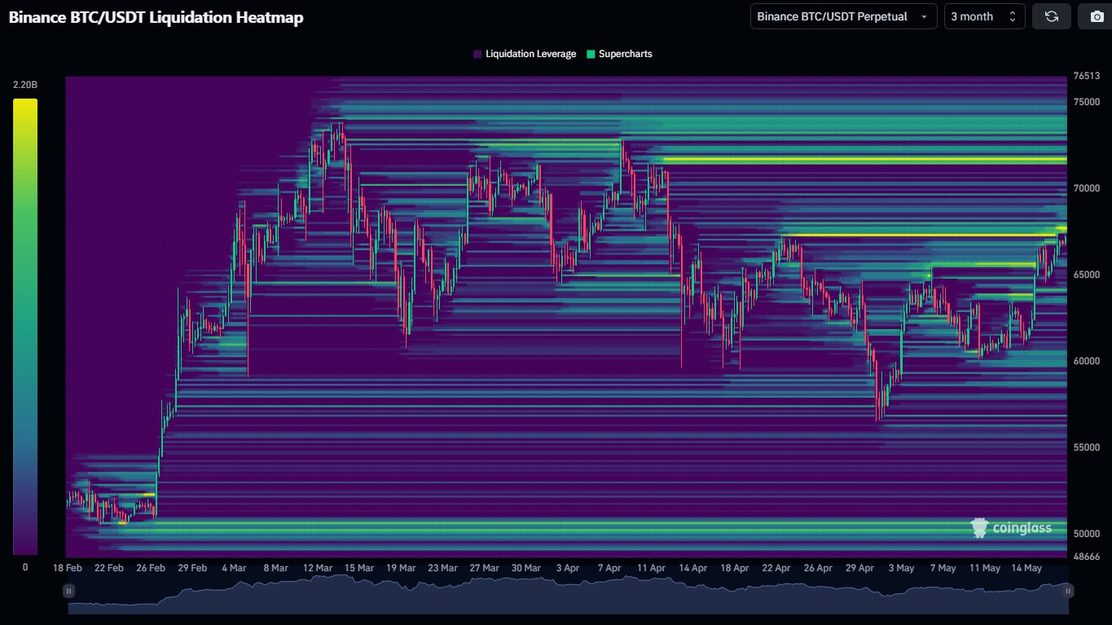Toggle Liquidation Leverage legend series
This screenshot has height=625, width=1112.
click(x=525, y=54)
